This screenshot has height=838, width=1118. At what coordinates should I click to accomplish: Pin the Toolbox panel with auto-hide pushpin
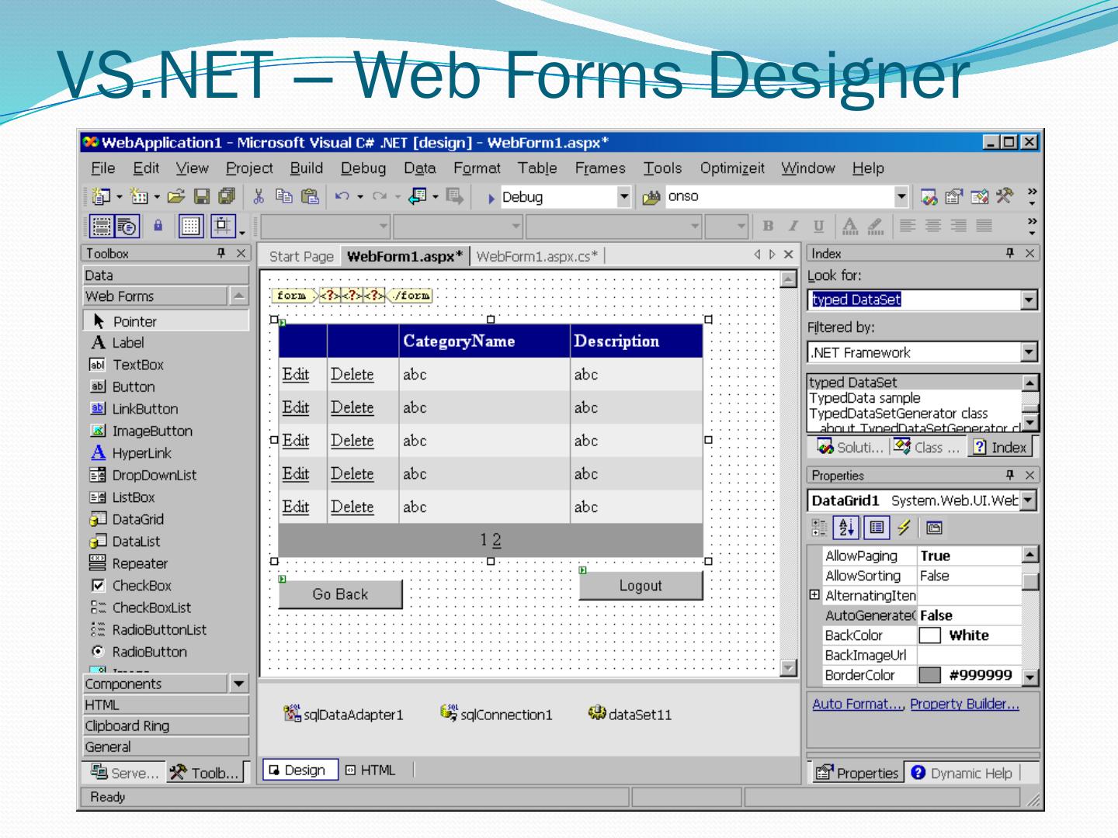pyautogui.click(x=221, y=253)
